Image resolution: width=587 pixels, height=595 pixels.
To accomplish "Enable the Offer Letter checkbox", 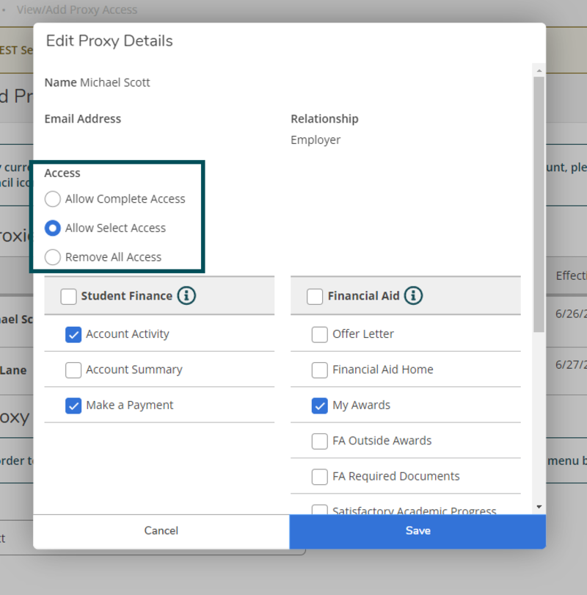I will (x=319, y=334).
